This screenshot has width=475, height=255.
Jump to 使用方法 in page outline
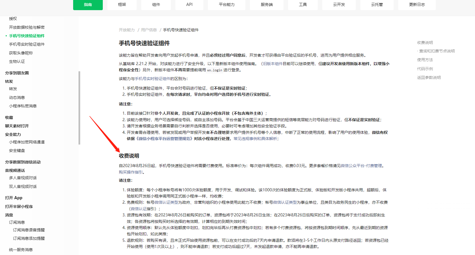click(425, 60)
